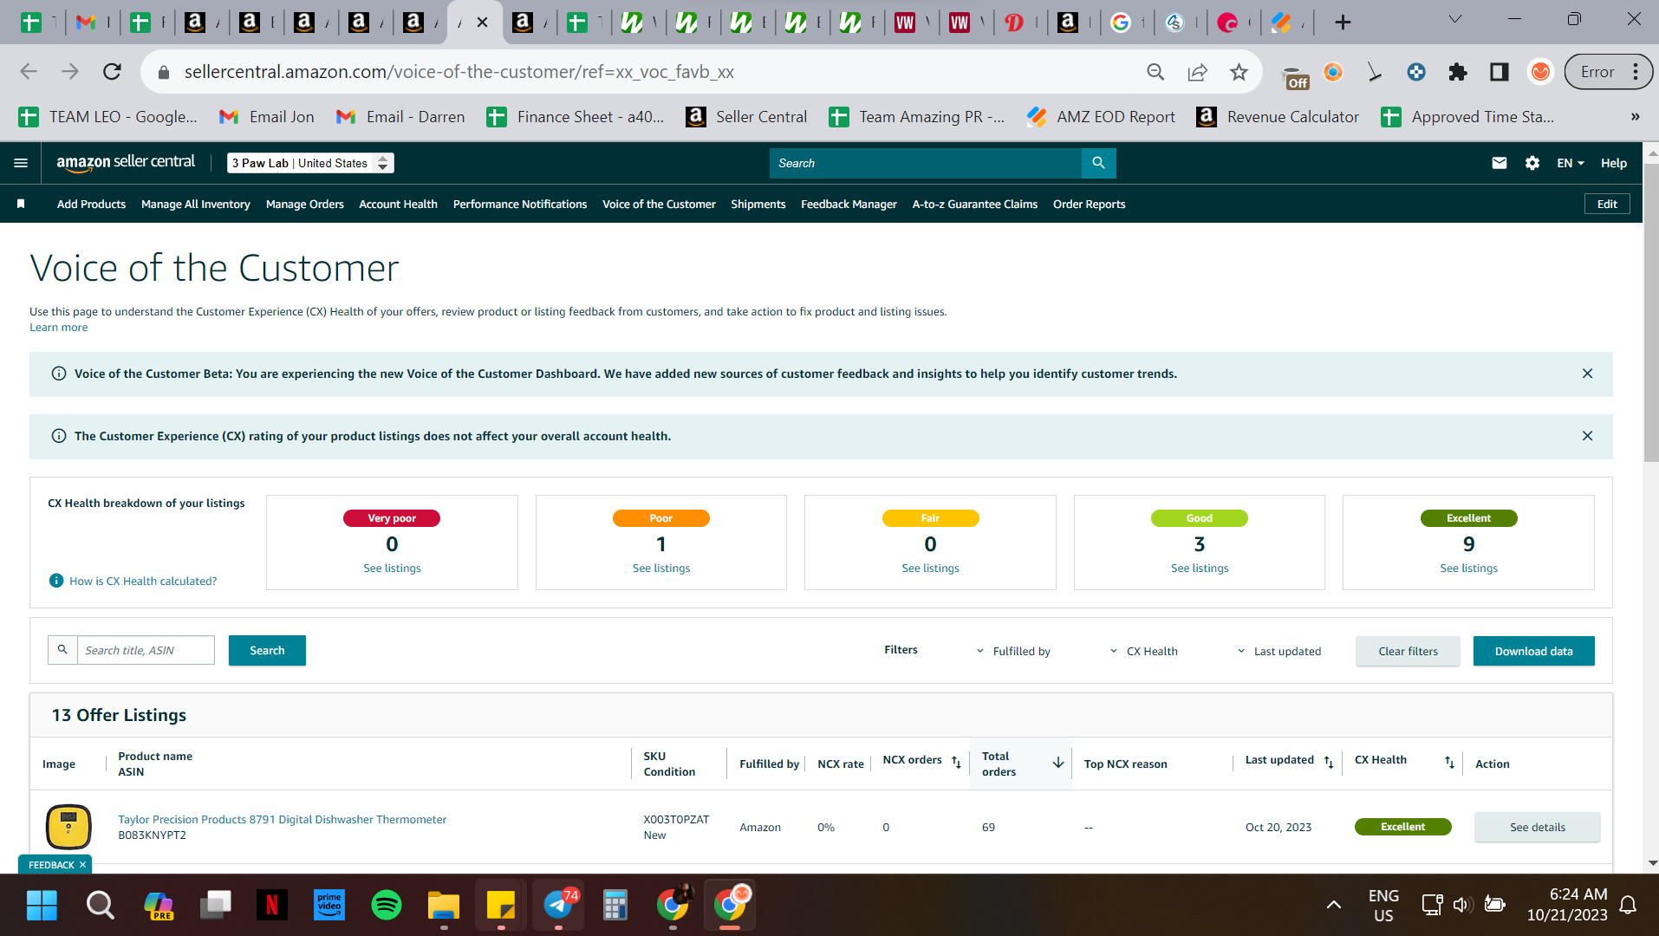Expand the EN language dropdown

1571,163
